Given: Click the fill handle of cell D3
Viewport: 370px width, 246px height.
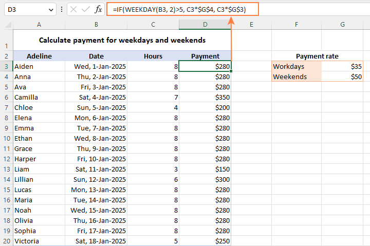Looking at the screenshot, I should click(x=231, y=71).
